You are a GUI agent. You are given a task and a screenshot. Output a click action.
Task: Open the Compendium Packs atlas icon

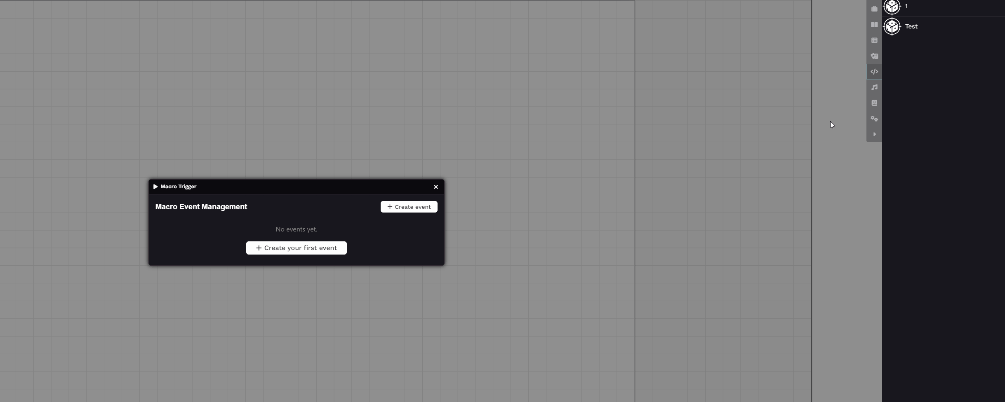click(874, 103)
